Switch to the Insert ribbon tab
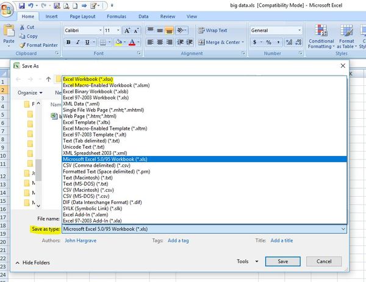 pos(51,16)
